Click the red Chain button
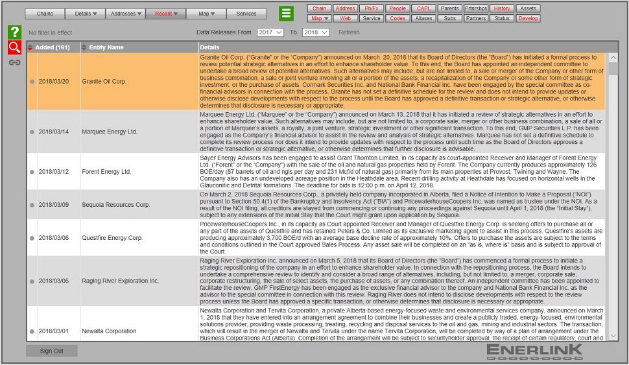Image resolution: width=629 pixels, height=365 pixels. tap(319, 8)
